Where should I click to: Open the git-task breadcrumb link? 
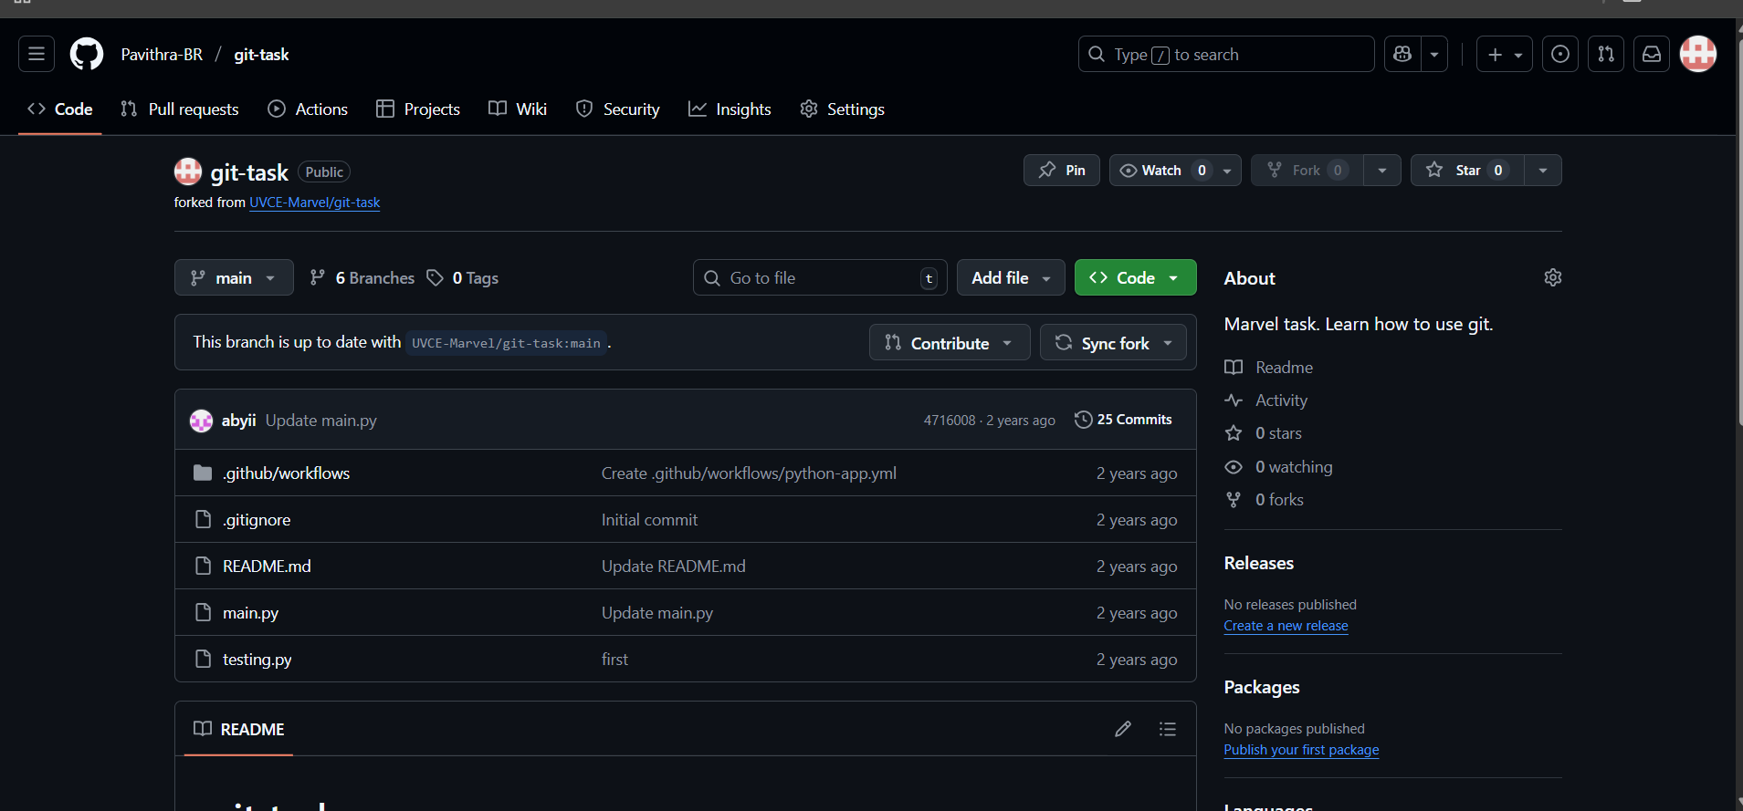pyautogui.click(x=261, y=55)
